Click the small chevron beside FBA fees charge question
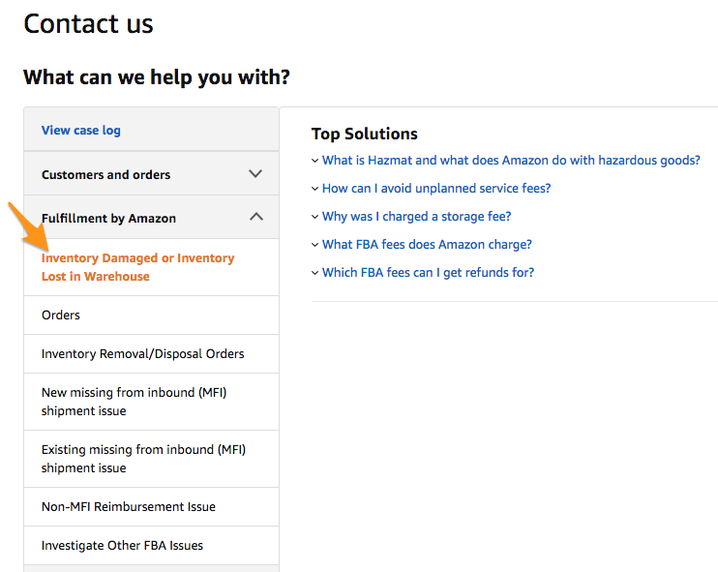 (315, 245)
